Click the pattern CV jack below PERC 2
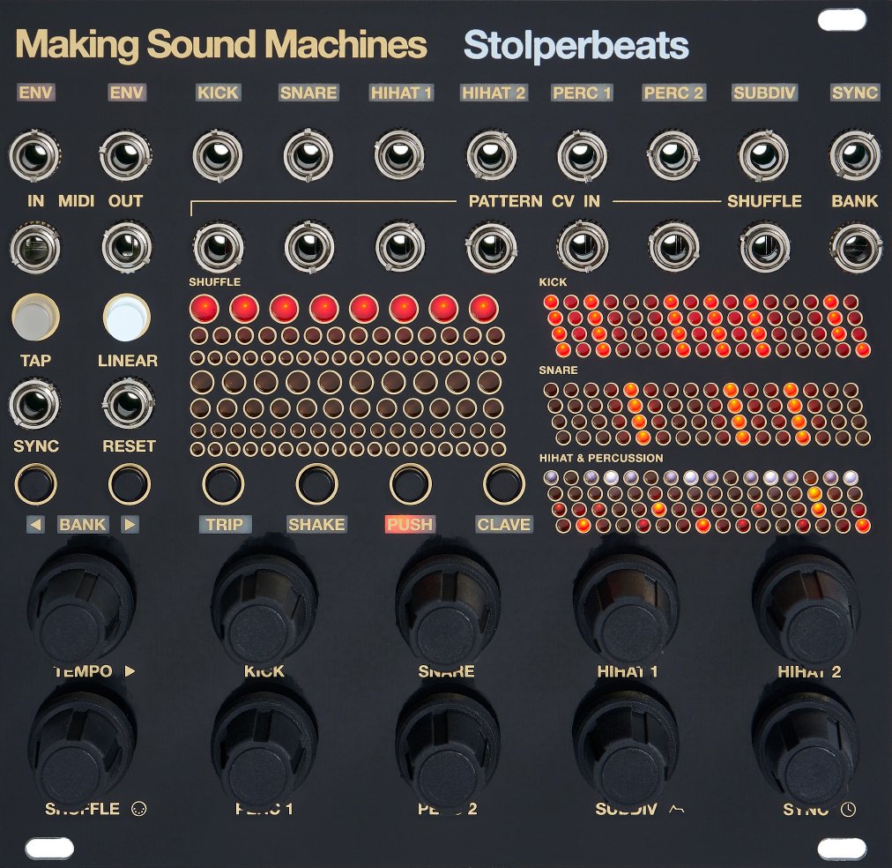 click(x=673, y=248)
